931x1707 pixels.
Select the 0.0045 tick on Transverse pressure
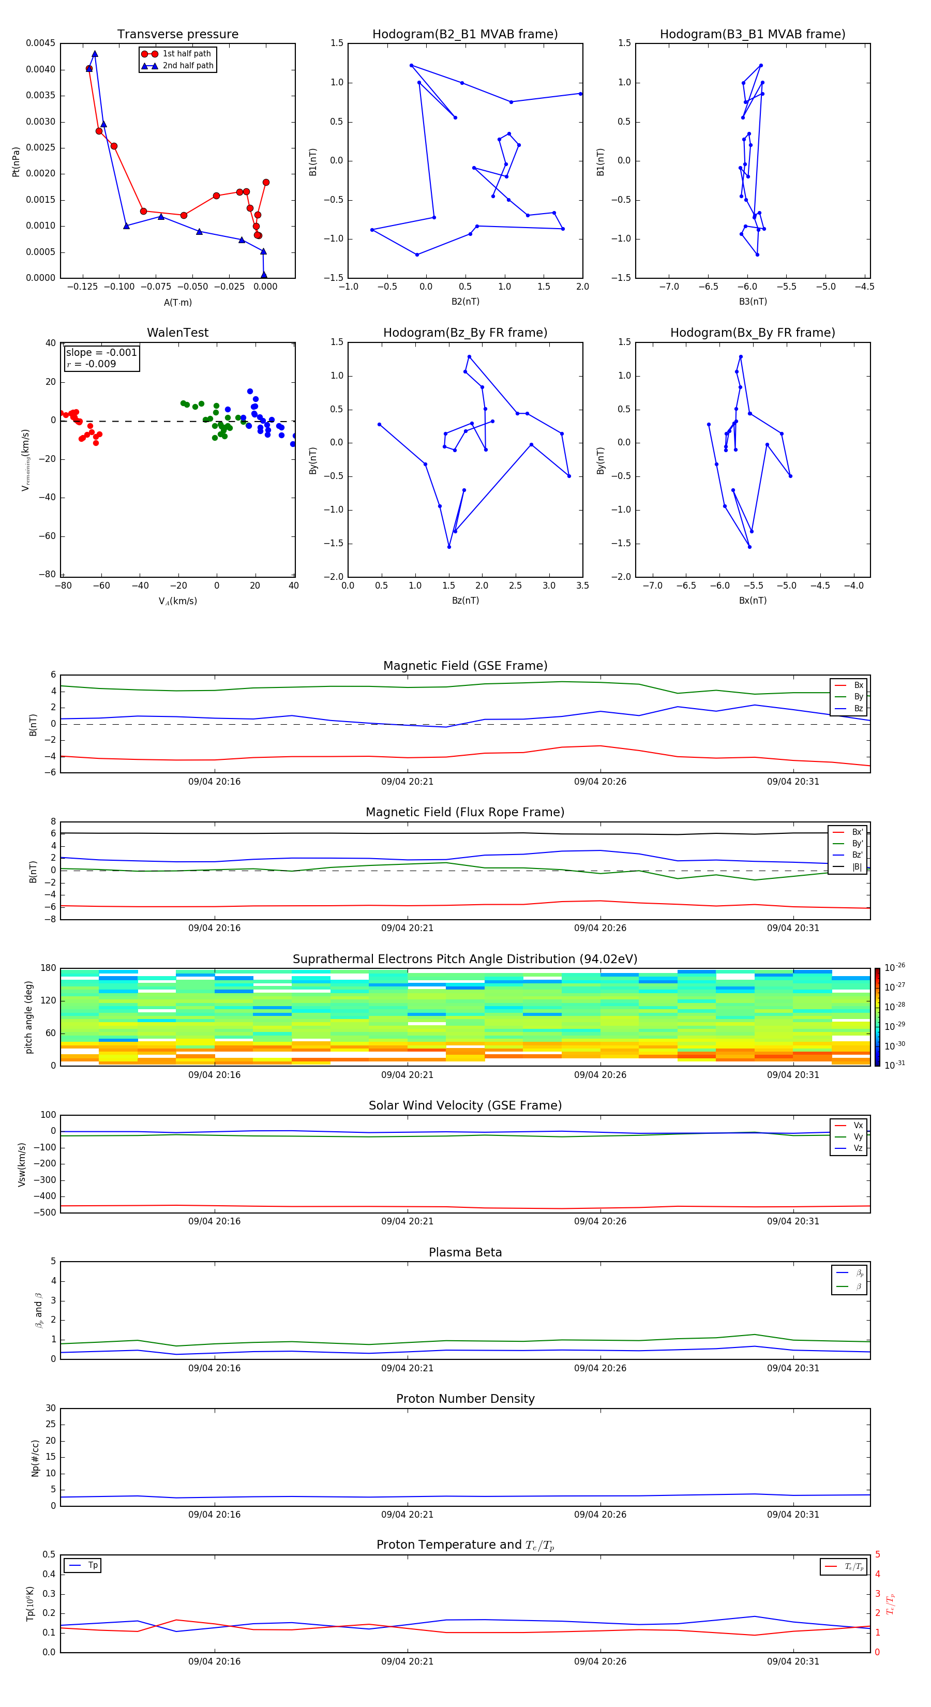point(40,43)
